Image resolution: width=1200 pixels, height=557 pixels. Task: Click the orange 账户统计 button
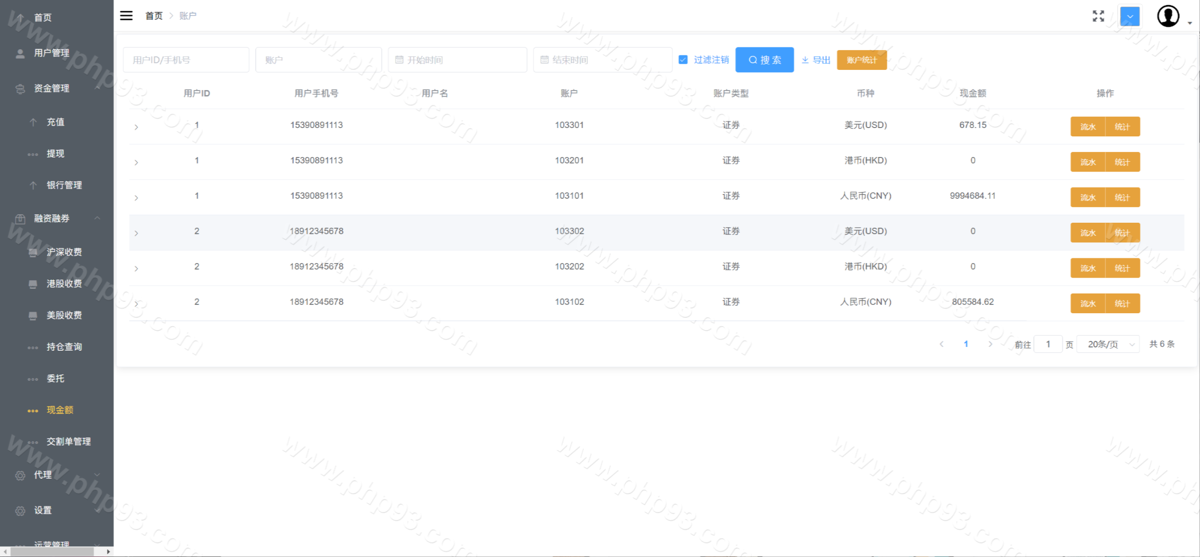[x=862, y=60]
